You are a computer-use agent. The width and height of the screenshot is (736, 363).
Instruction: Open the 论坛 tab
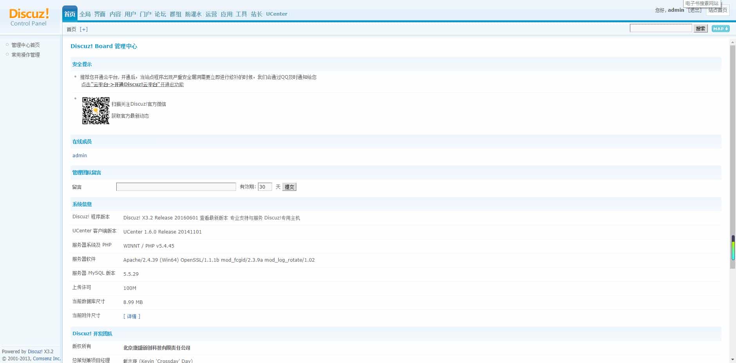161,14
